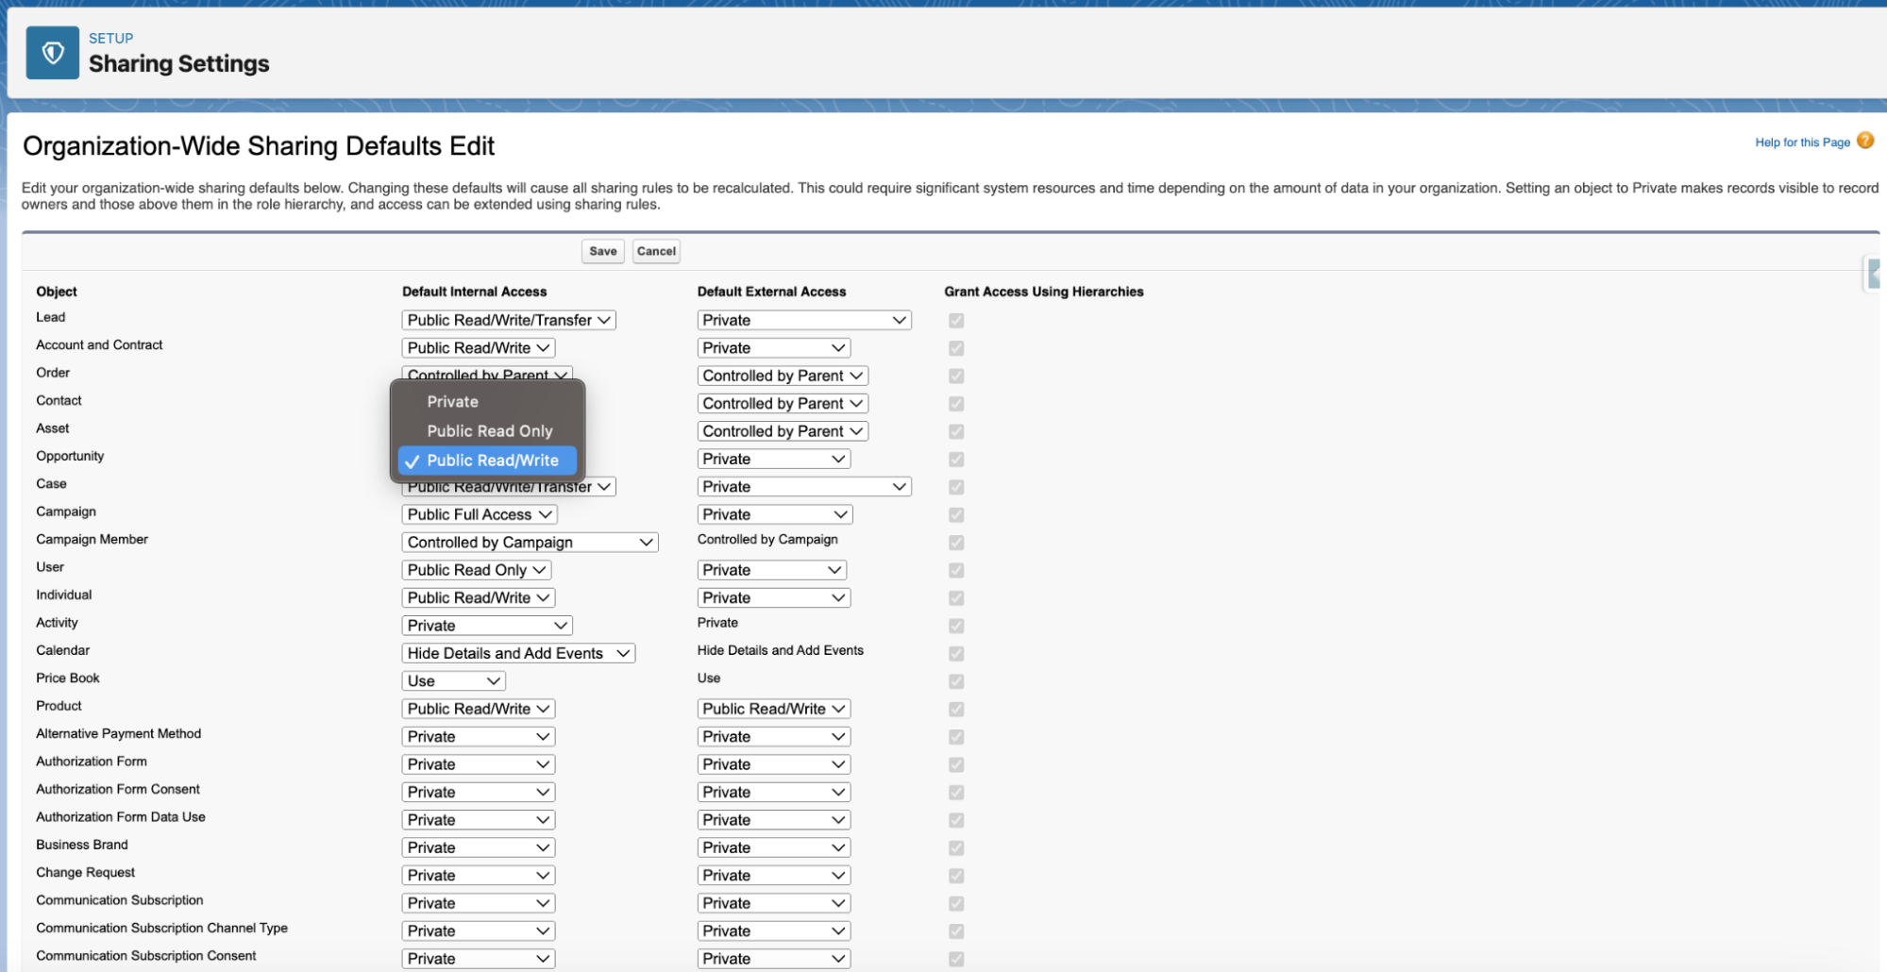Click the Sharing Settings shield icon

(53, 53)
